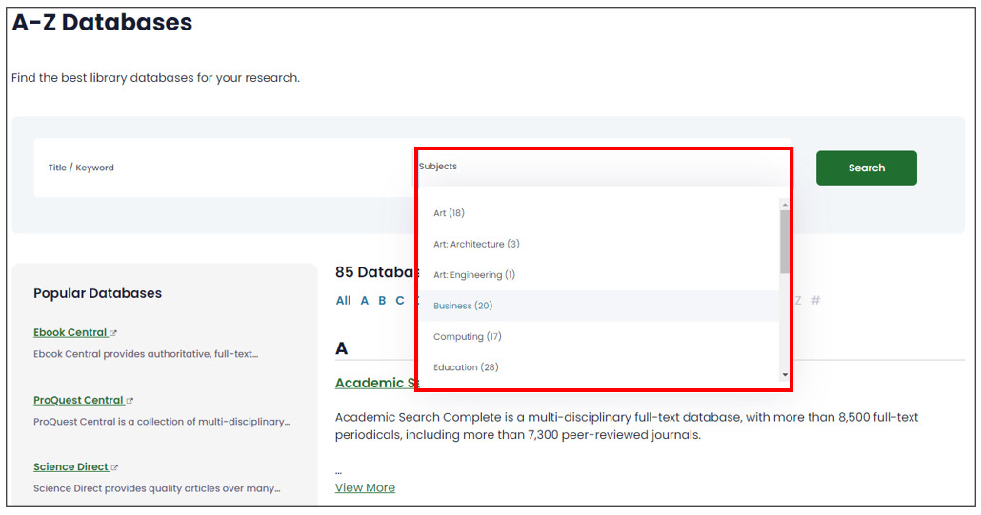
Task: Pick Business (20) in the subjects list
Action: (463, 306)
